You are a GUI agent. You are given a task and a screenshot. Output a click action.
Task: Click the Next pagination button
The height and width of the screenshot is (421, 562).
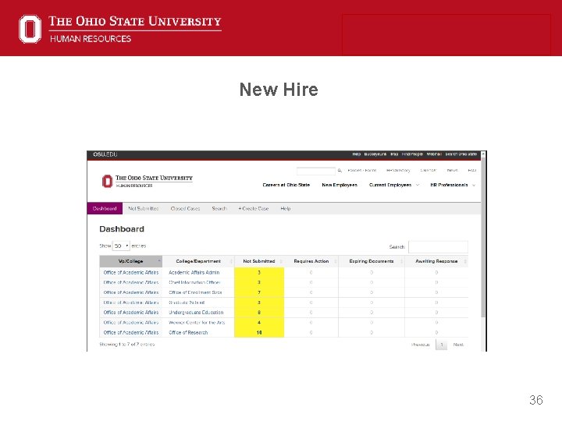(x=458, y=345)
